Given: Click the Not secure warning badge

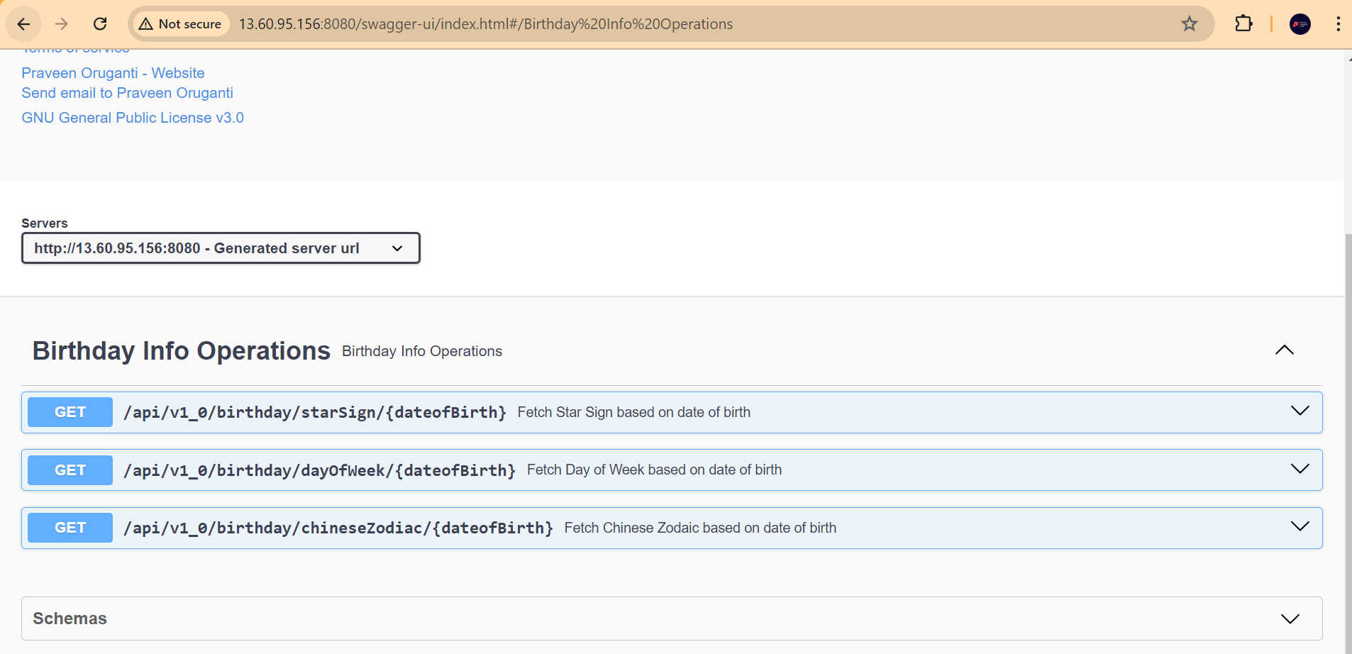Looking at the screenshot, I should tap(181, 24).
